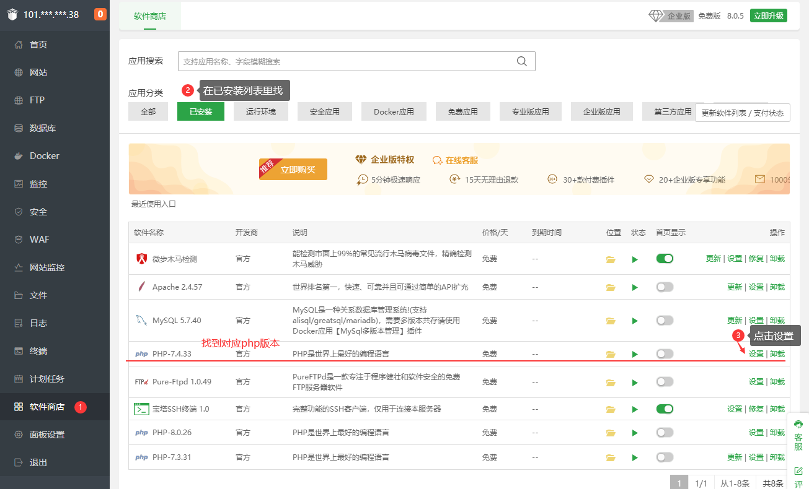Viewport: 809px width, 489px height.
Task: Open the folder icon for MySQL 5.7.40
Action: click(x=611, y=321)
